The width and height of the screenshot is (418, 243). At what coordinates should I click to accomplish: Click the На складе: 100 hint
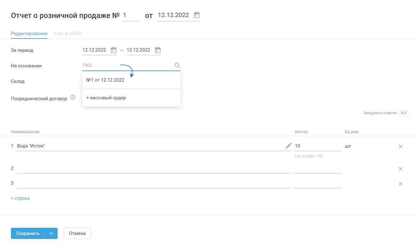pos(309,156)
